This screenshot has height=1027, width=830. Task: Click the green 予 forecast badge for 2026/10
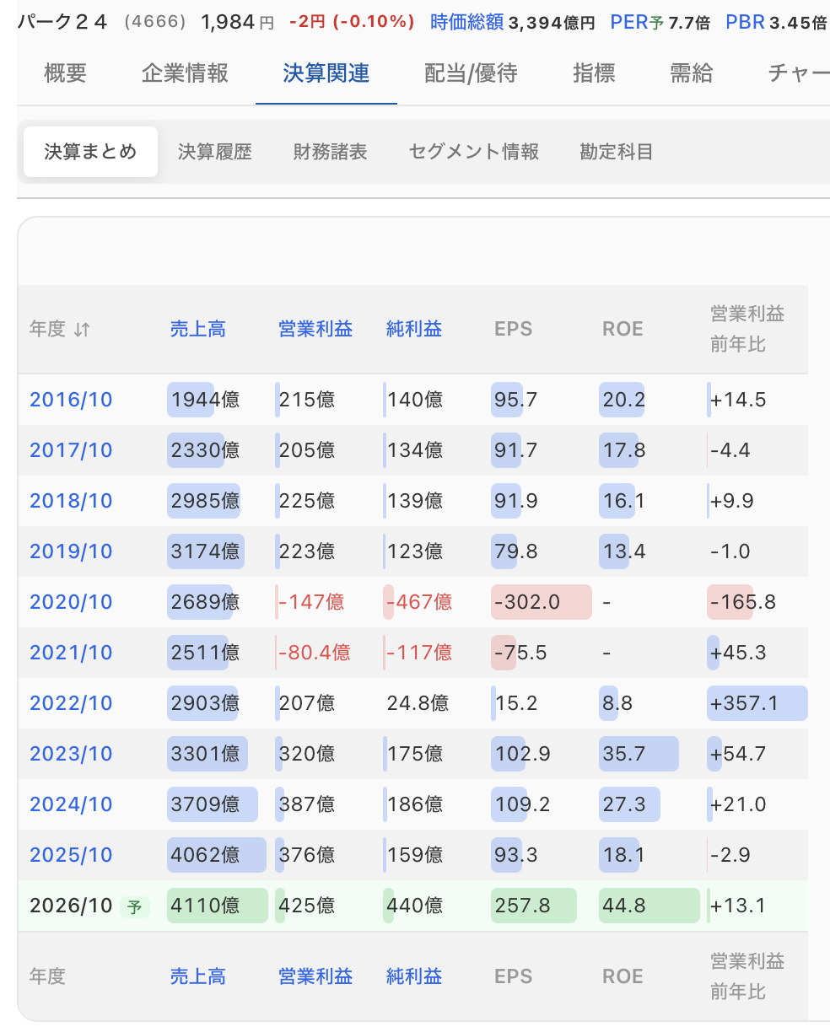click(x=134, y=906)
